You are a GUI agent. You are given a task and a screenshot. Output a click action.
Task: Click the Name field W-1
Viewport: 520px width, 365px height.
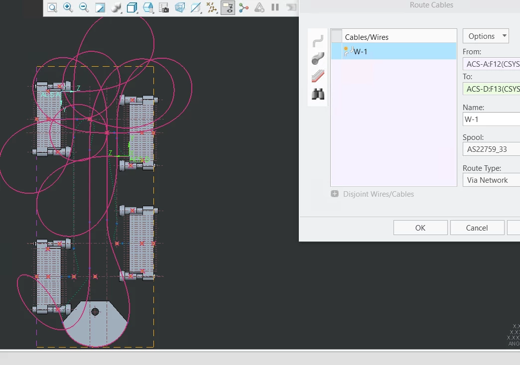coord(492,120)
